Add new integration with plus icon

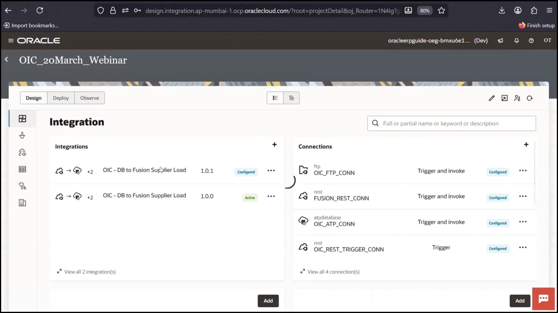pos(274,145)
